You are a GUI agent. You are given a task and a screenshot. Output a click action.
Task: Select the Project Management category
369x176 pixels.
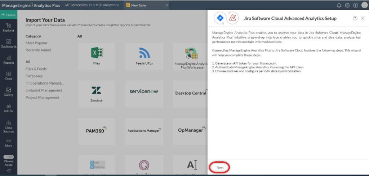point(43,98)
